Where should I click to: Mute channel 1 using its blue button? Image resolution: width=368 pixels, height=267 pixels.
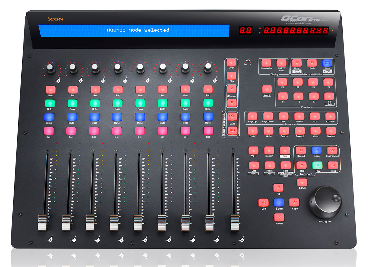(x=49, y=117)
